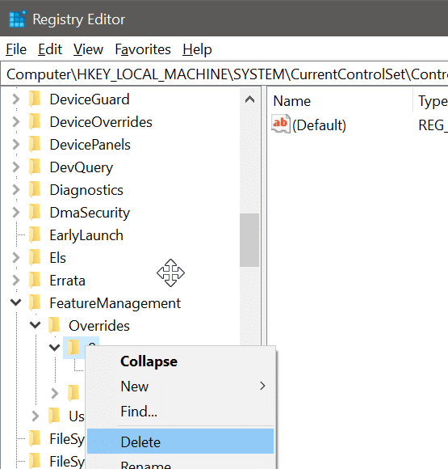Select the DevicePanels tree item
448x469 pixels.
point(90,145)
